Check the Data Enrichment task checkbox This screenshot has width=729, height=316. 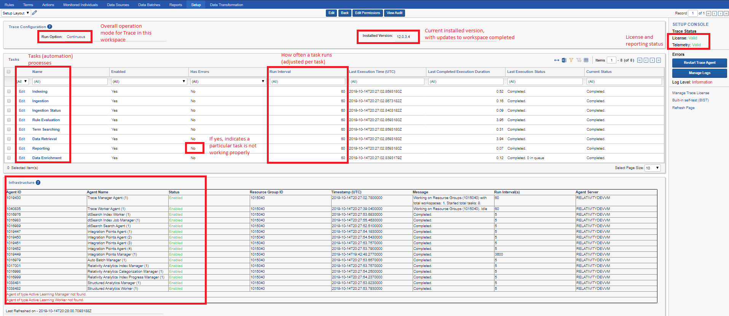[9, 158]
